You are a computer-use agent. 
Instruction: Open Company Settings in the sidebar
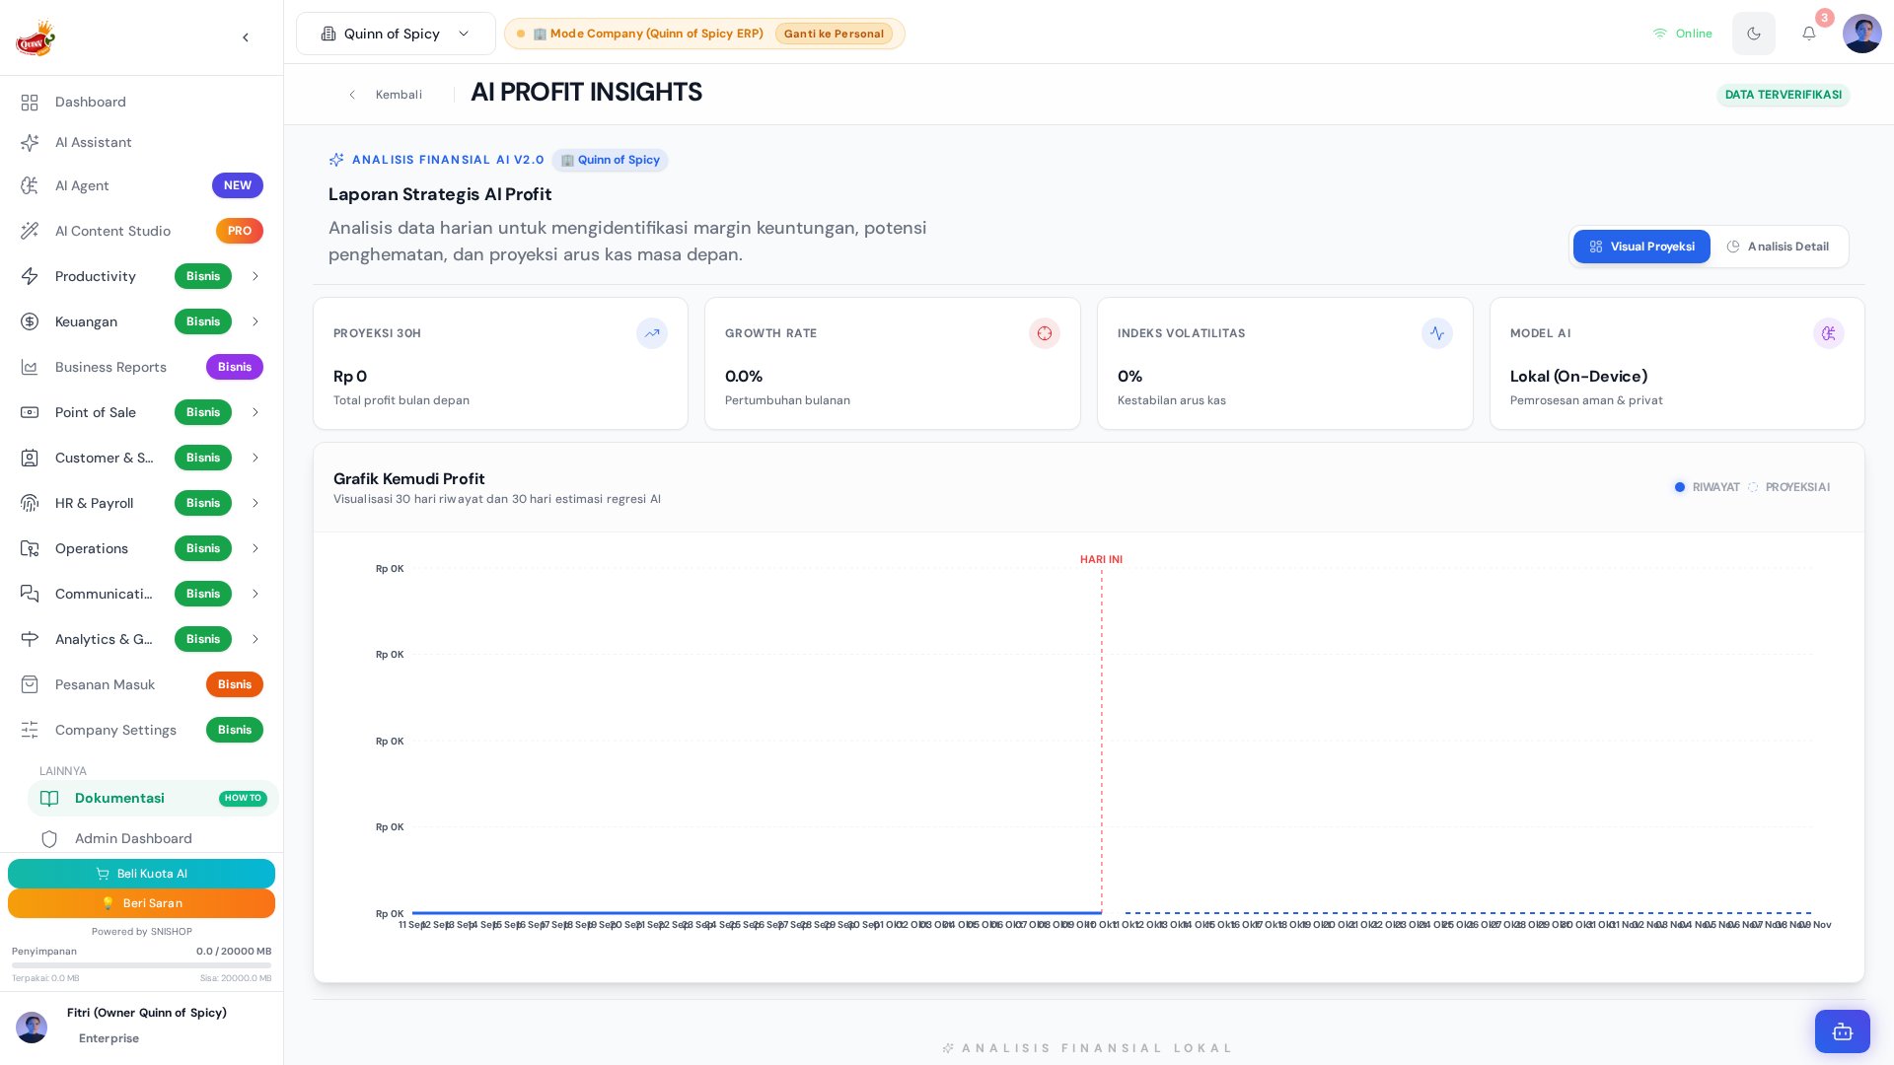coord(141,730)
